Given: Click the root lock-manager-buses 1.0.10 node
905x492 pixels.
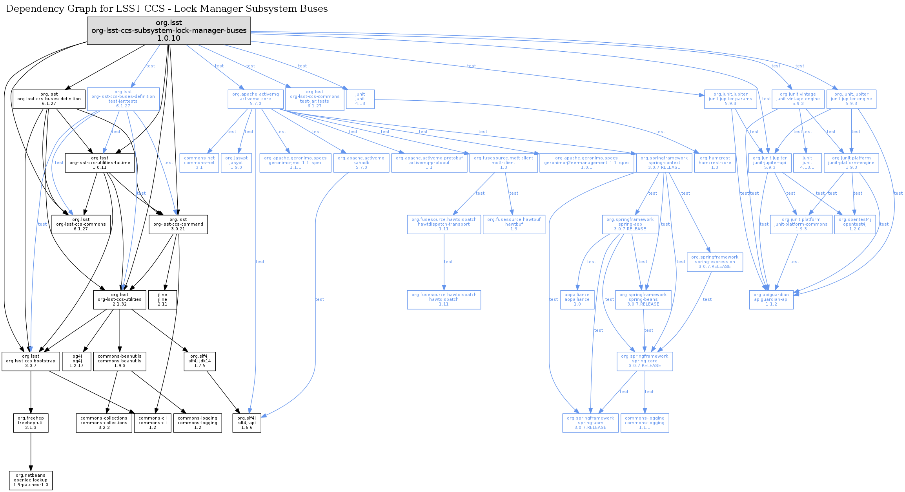Looking at the screenshot, I should pos(169,31).
